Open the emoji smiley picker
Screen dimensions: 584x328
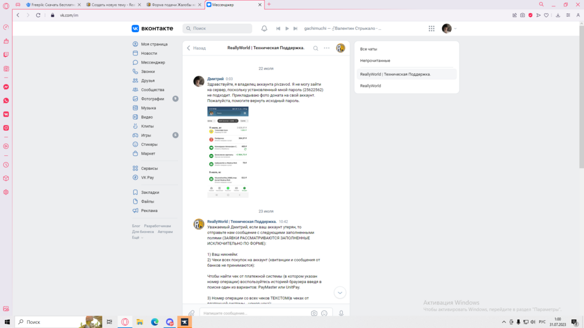[324, 313]
